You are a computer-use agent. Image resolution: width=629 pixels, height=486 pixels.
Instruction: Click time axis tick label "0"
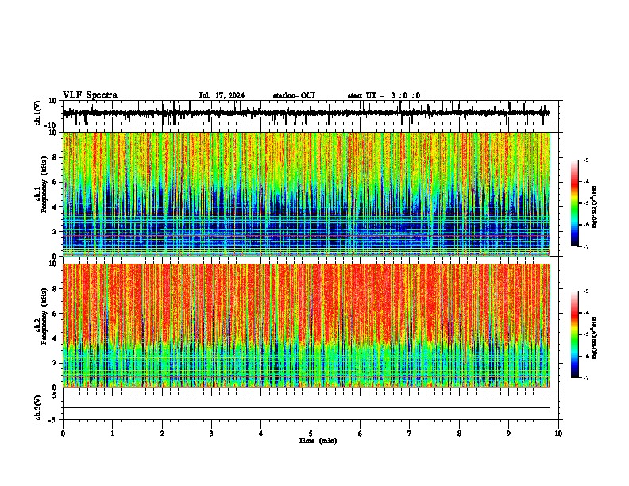click(x=63, y=434)
